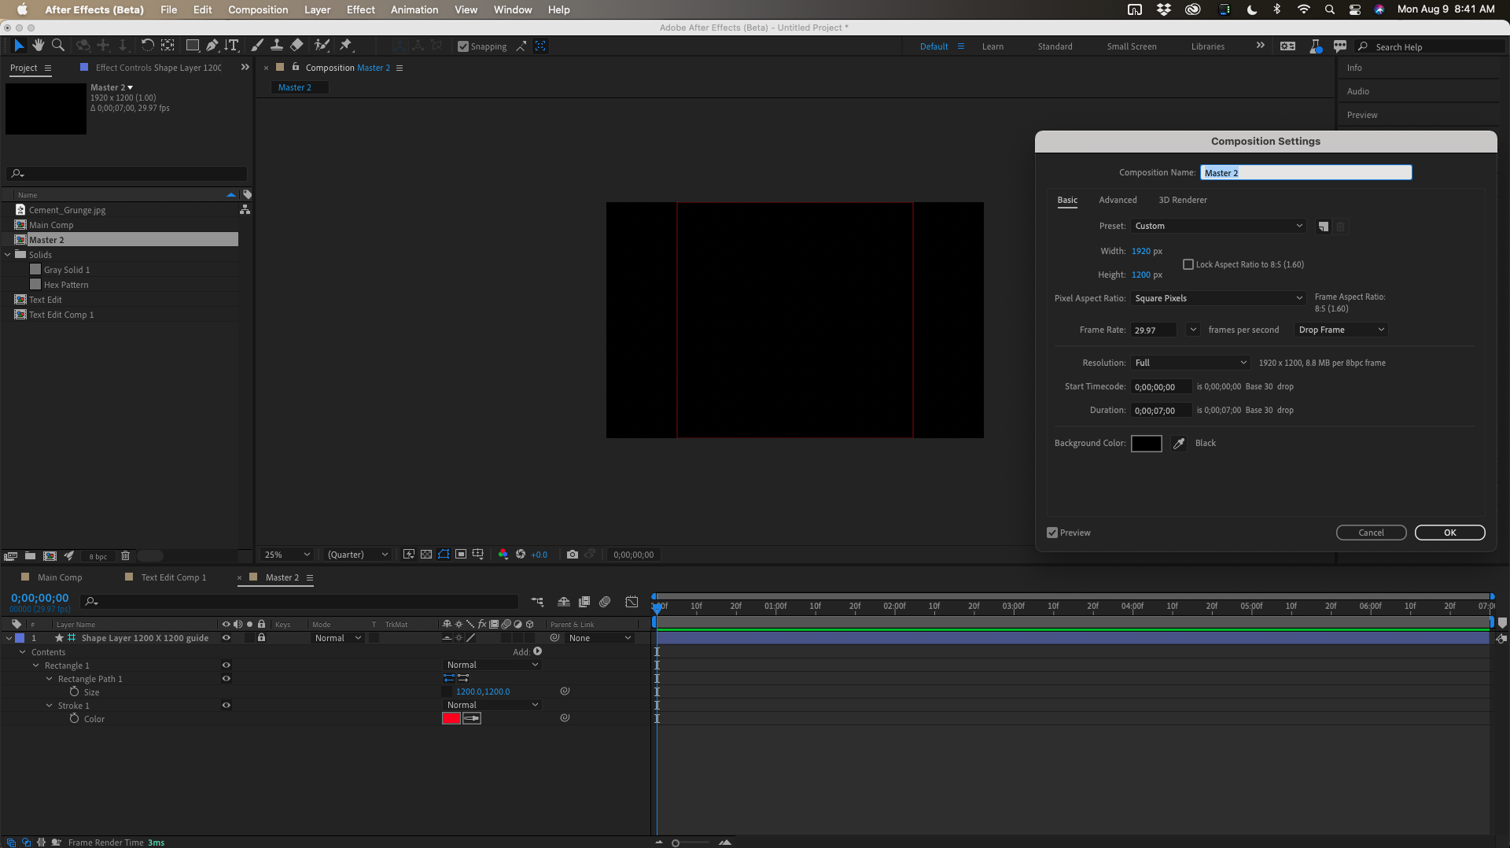Activate the Horizontal Type tool
Image resolution: width=1510 pixels, height=848 pixels.
click(230, 45)
